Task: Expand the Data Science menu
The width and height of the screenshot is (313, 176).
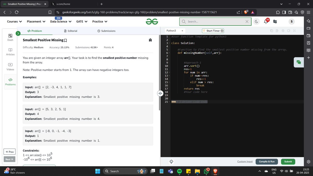Action: 61,21
